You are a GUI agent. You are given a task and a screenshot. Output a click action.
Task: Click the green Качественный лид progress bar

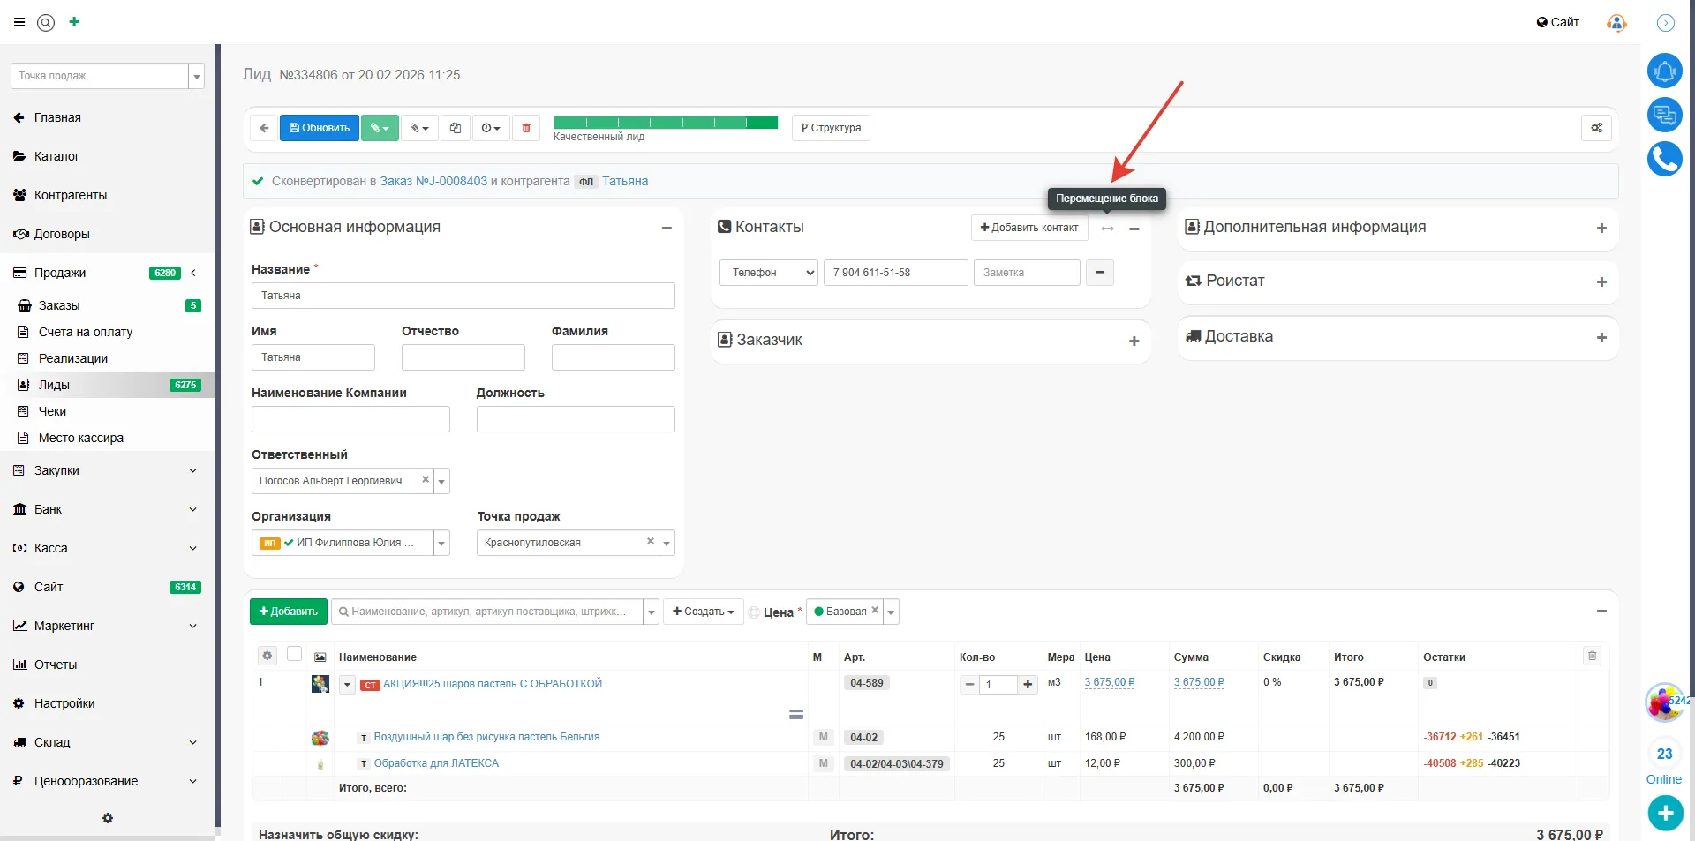coord(665,123)
